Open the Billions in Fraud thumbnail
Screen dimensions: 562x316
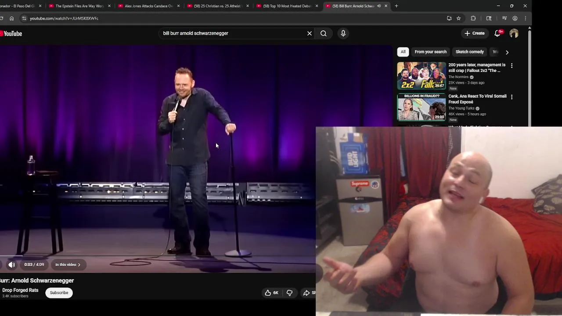421,107
